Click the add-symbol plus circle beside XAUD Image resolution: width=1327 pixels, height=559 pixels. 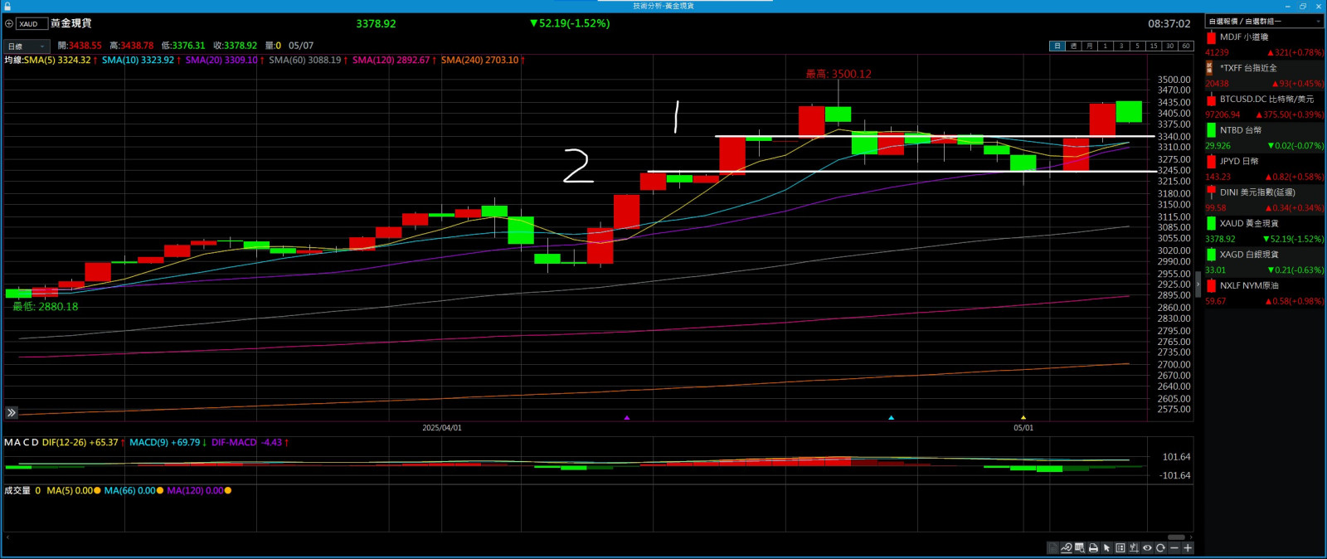coord(9,24)
